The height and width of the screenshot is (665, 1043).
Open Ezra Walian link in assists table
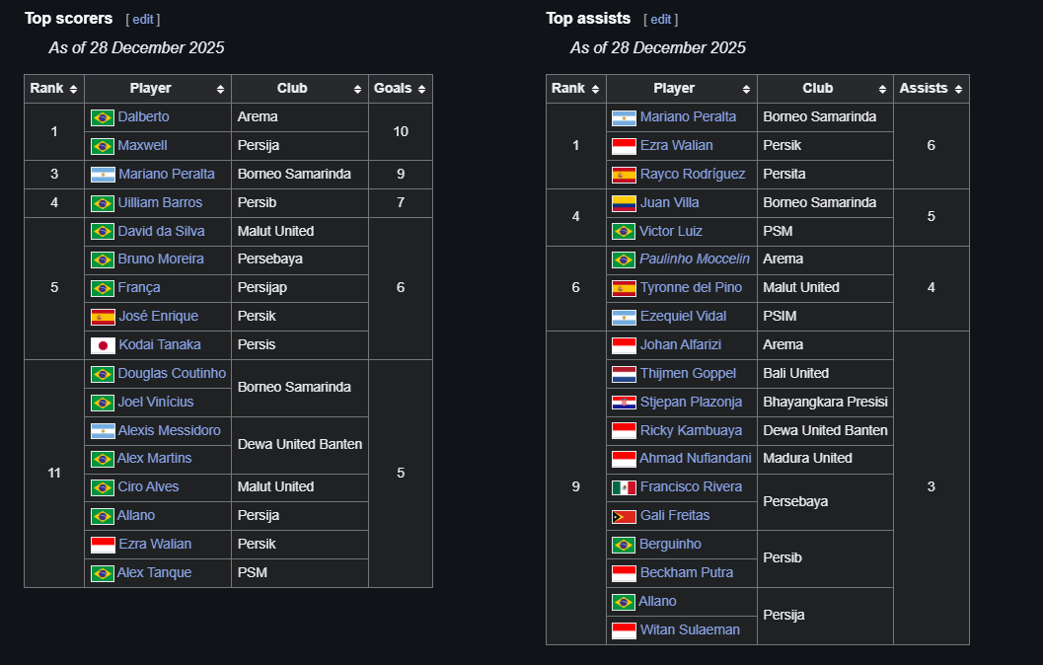click(677, 145)
